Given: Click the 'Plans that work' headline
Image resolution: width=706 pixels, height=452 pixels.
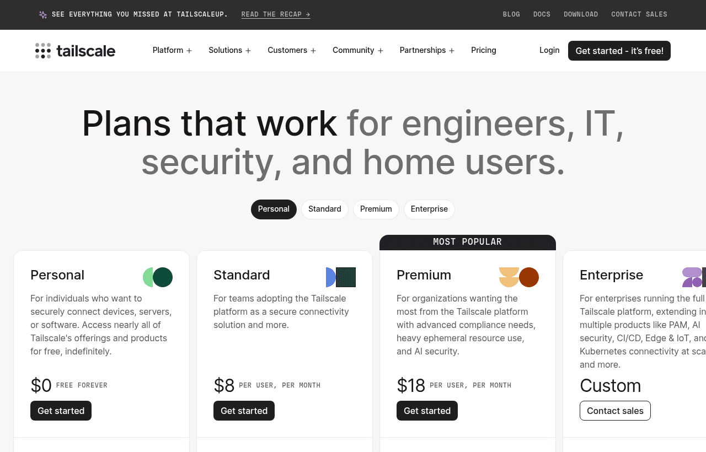Looking at the screenshot, I should (210, 123).
